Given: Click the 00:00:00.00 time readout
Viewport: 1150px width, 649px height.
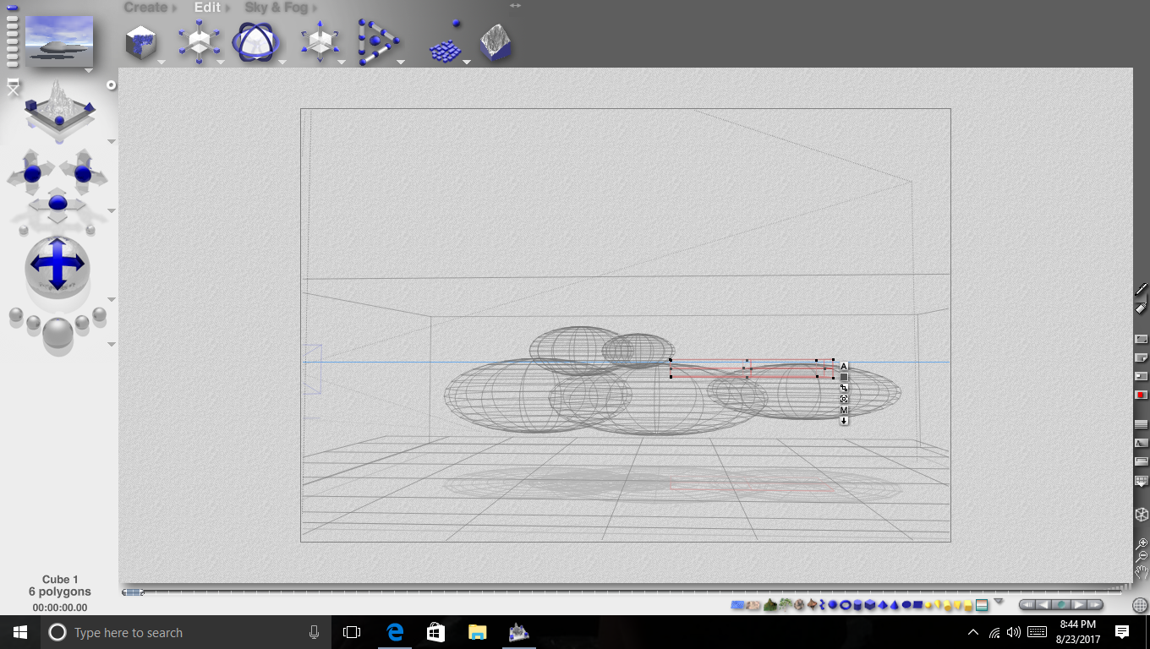Looking at the screenshot, I should click(x=60, y=608).
